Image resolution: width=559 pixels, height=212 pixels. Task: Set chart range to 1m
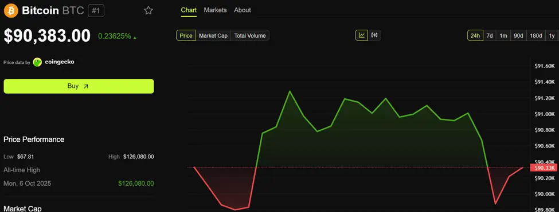point(503,35)
